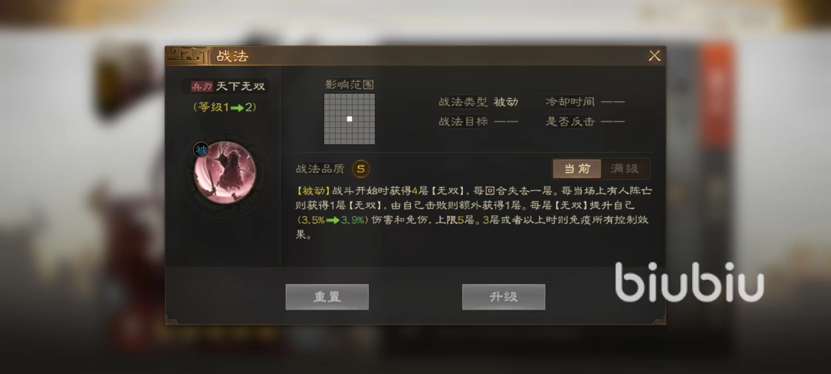Click the 天下无双 skill name label
This screenshot has height=374, width=831.
pos(240,86)
